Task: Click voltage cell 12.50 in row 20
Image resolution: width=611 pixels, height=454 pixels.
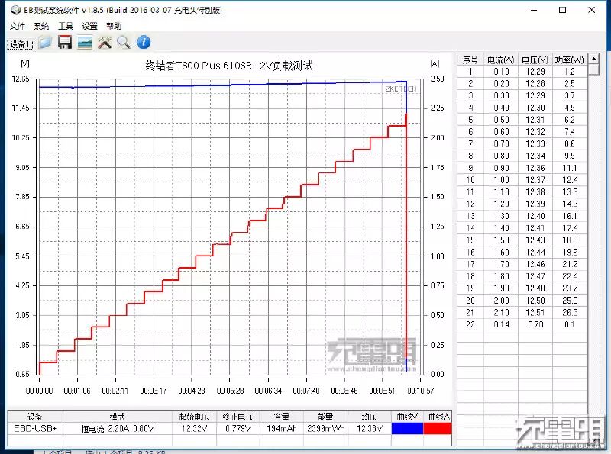Action: click(535, 301)
